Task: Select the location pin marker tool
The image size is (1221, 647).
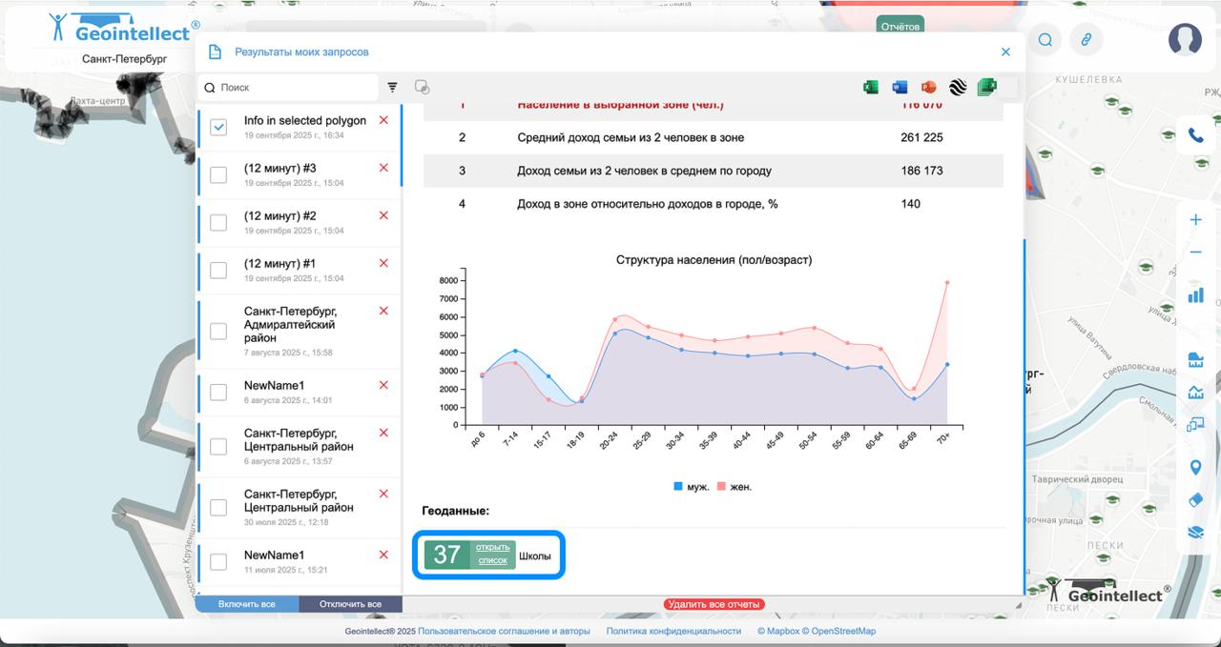Action: pyautogui.click(x=1195, y=468)
